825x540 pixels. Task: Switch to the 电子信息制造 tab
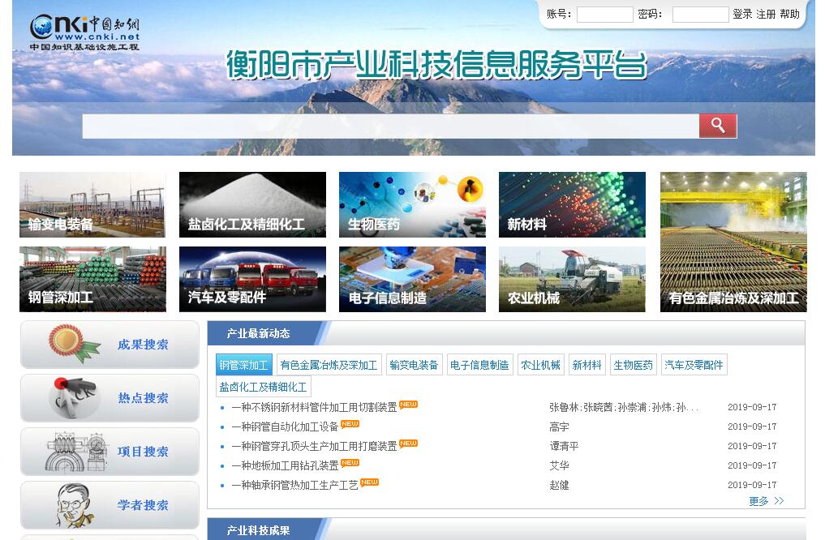[479, 365]
